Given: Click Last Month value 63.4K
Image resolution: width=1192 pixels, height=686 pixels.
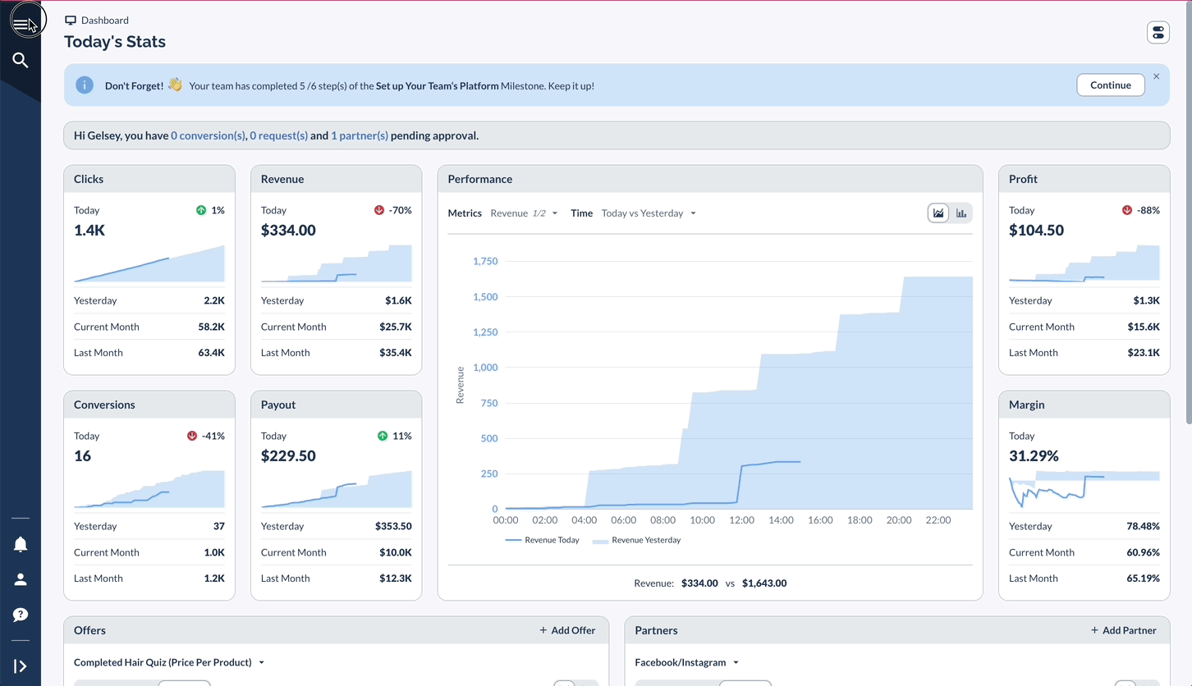Looking at the screenshot, I should [211, 353].
